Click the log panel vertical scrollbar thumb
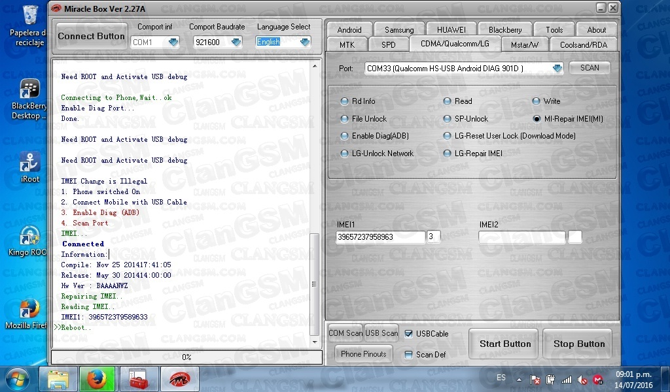The width and height of the screenshot is (670, 392). pos(315,284)
